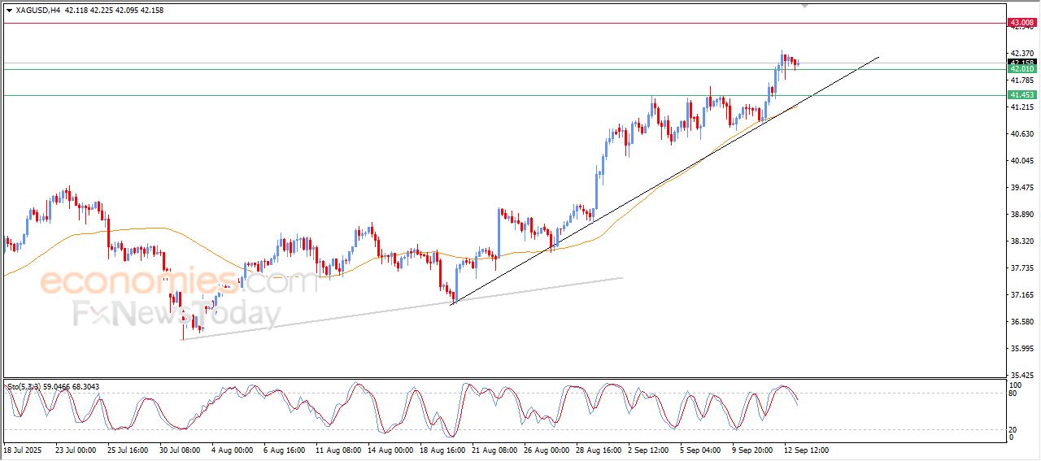The height and width of the screenshot is (461, 1041).
Task: Click the 25 Jul 16:00 date label
Action: pos(127,449)
